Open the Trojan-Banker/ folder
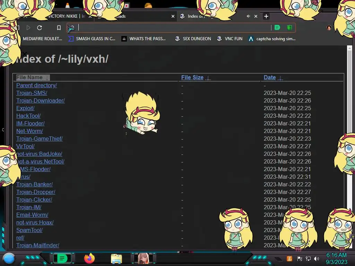Image resolution: width=355 pixels, height=266 pixels. click(x=34, y=184)
